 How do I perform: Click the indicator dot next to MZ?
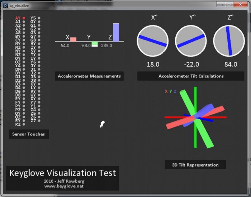coord(24,47)
